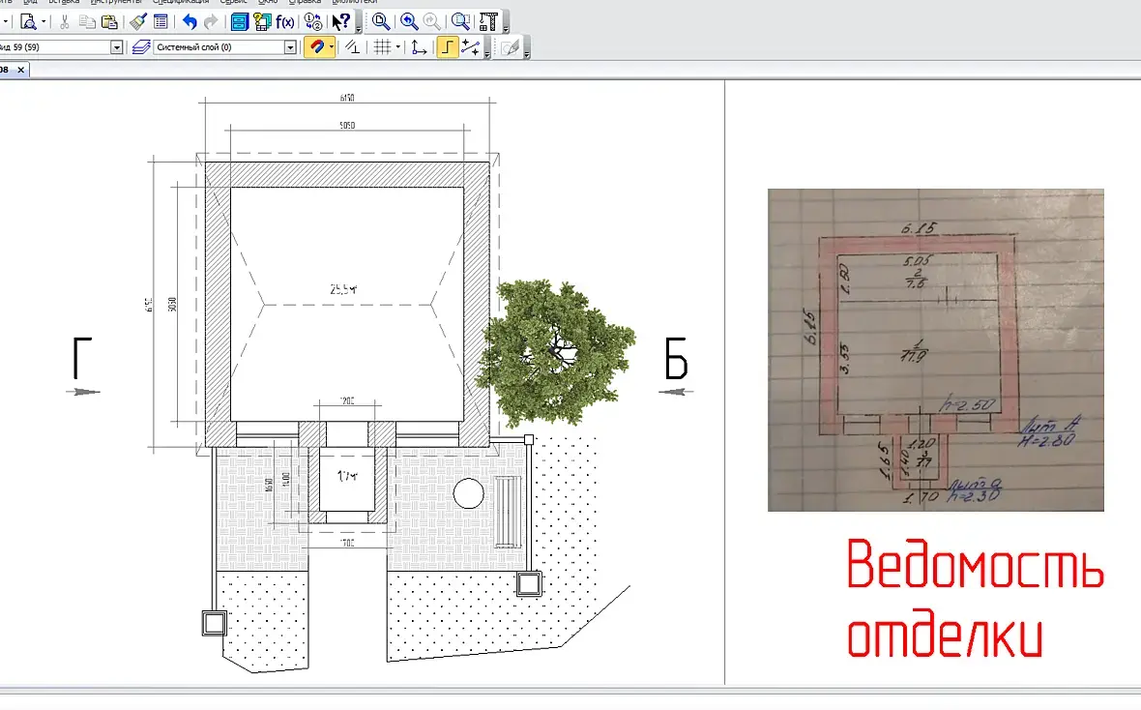The width and height of the screenshot is (1141, 710).
Task: Click the dashed line with stars icon
Action: pos(470,47)
